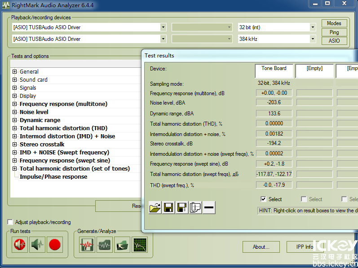Click the Tone Board device name slot
This screenshot has height=268, width=358.
tap(274, 71)
